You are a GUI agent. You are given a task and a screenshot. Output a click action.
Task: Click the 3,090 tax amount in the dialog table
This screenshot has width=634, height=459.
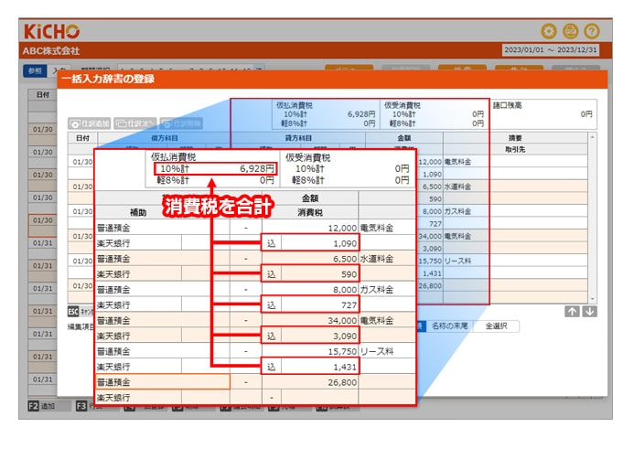tap(432, 249)
